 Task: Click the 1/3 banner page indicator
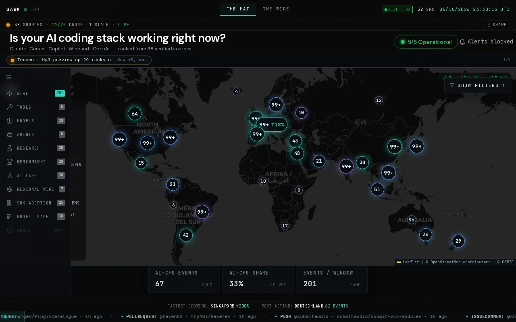coord(506,60)
